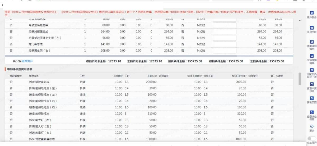
Task: Click the parts table scroll-up arrow
Action: (x=300, y=21)
